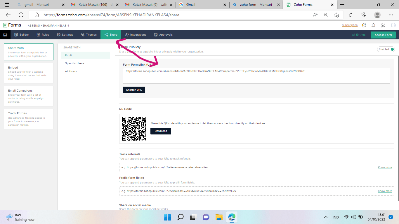Screen dimensions: 399x224
Task: Click the site lock icon in address bar
Action: click(x=37, y=15)
